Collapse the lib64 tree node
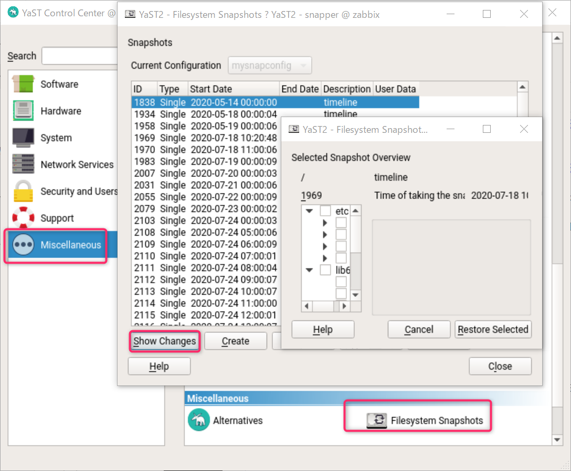The width and height of the screenshot is (571, 471). click(309, 270)
